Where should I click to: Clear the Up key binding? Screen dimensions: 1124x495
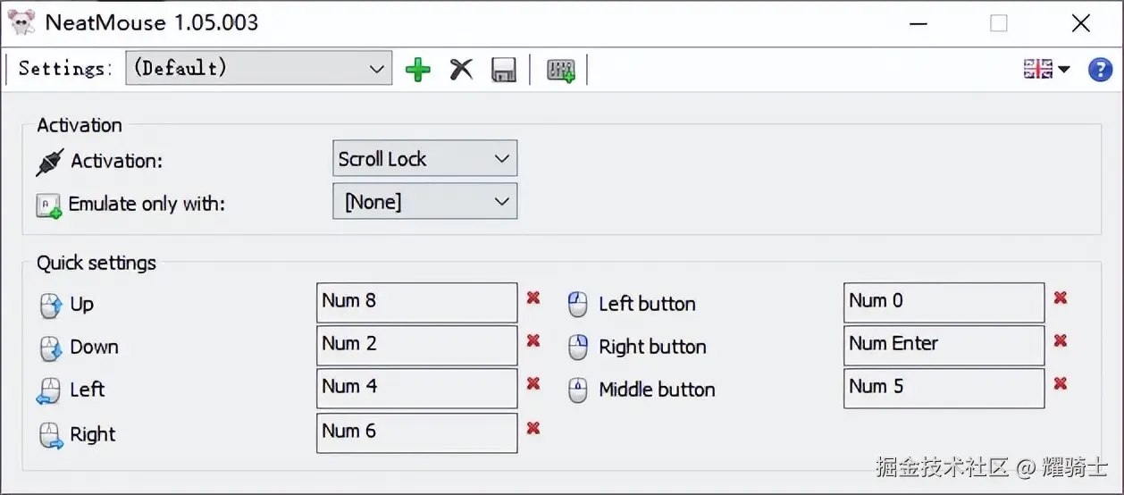pyautogui.click(x=533, y=298)
